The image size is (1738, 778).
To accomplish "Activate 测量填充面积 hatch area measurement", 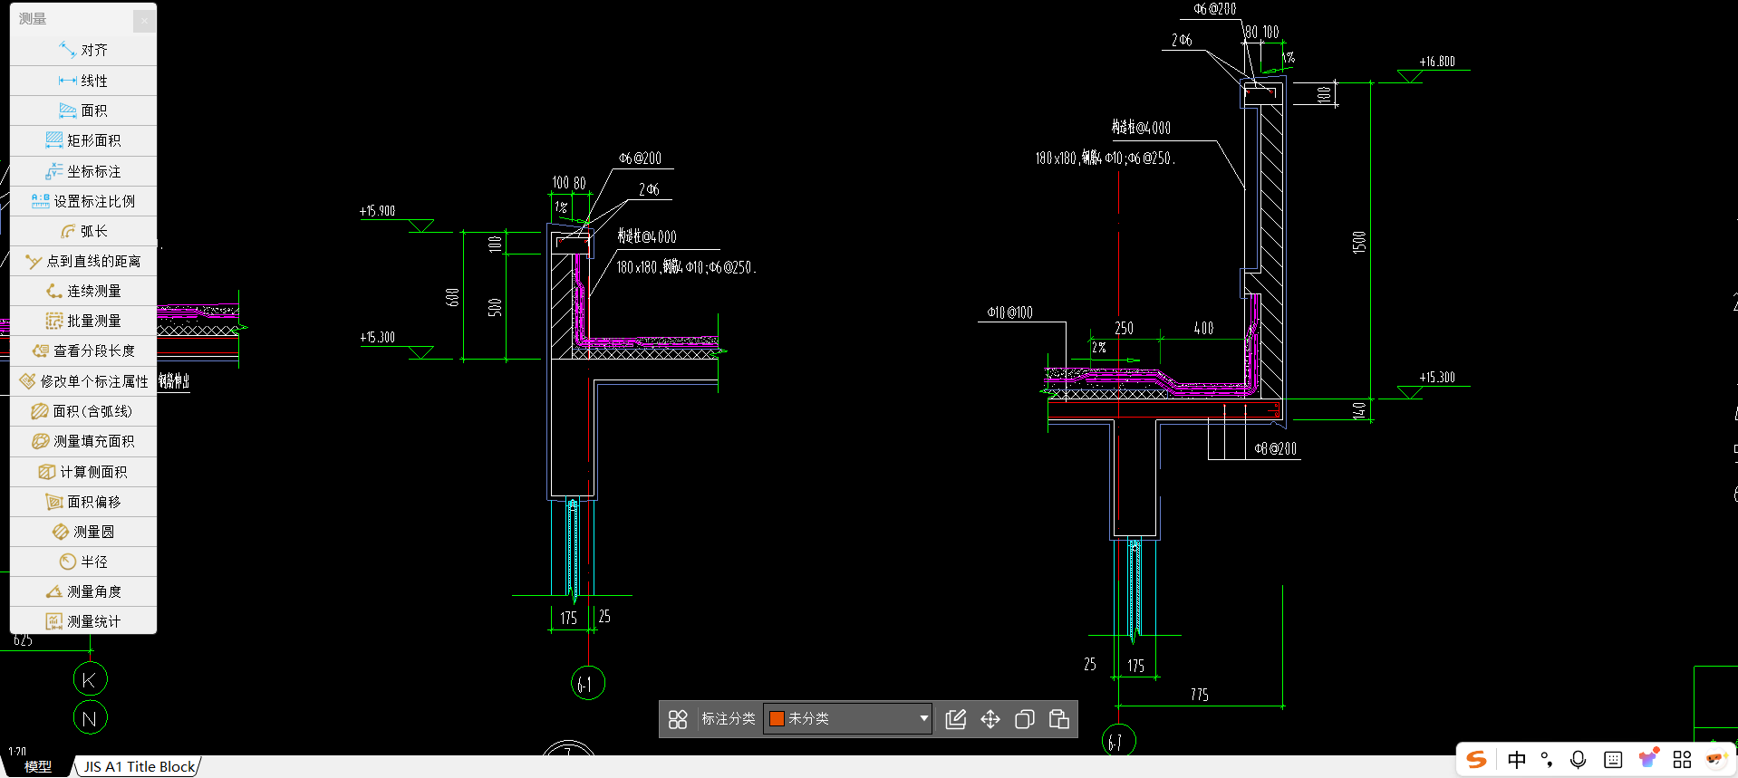I will [83, 441].
